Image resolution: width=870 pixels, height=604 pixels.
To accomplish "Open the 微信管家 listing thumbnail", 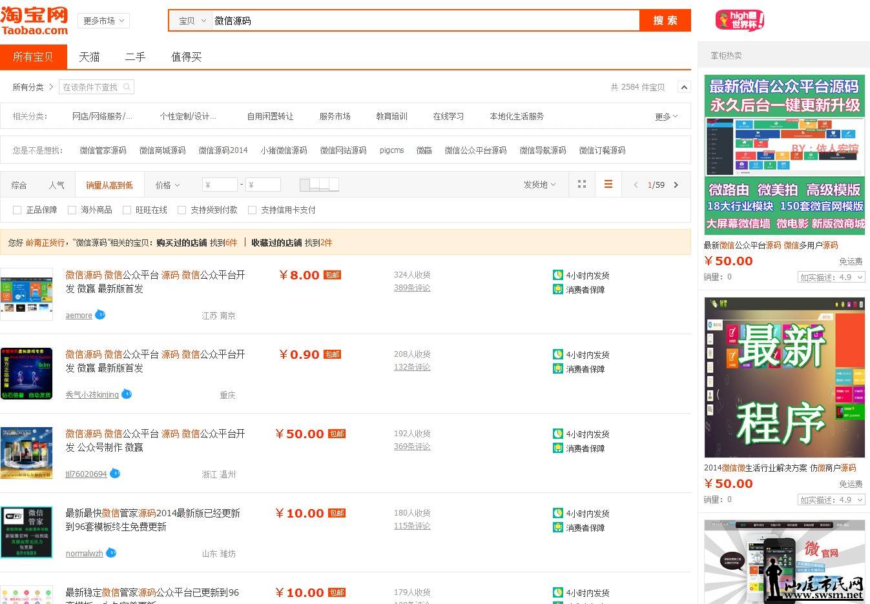I will point(26,532).
